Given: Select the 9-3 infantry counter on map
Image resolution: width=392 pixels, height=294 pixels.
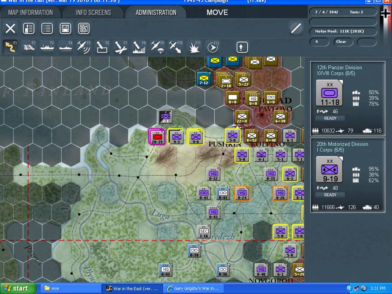Looking at the screenshot, I should click(x=176, y=137).
